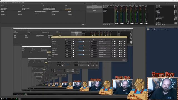The width and height of the screenshot is (178, 100).
Task: Remove selected source with the minus icon
Action: click(158, 25)
